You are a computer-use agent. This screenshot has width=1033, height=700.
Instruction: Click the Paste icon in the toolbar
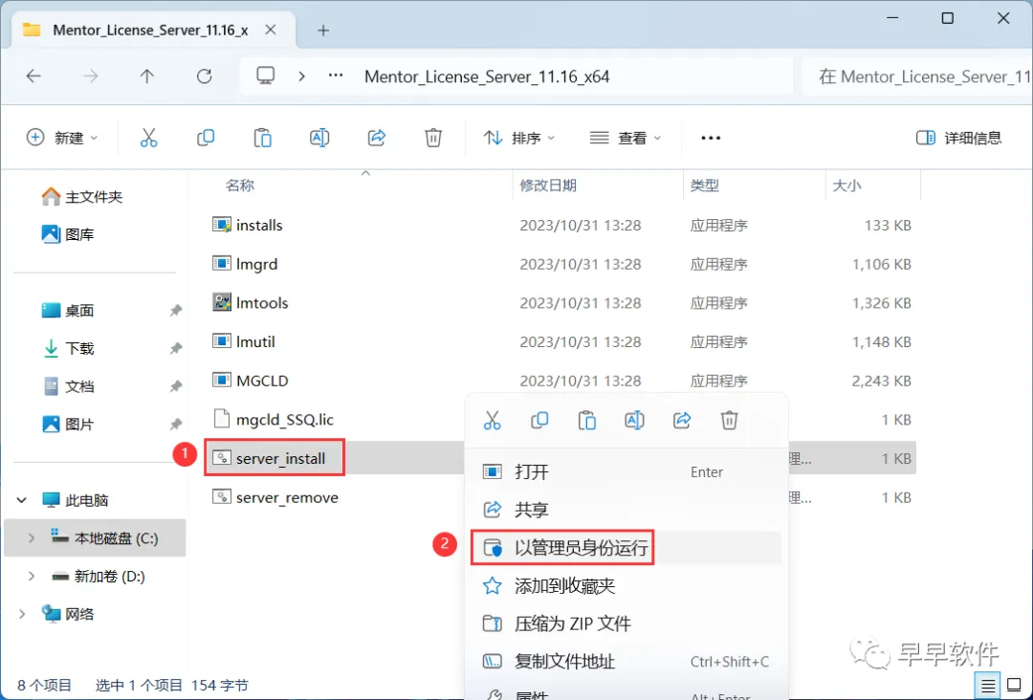point(263,138)
